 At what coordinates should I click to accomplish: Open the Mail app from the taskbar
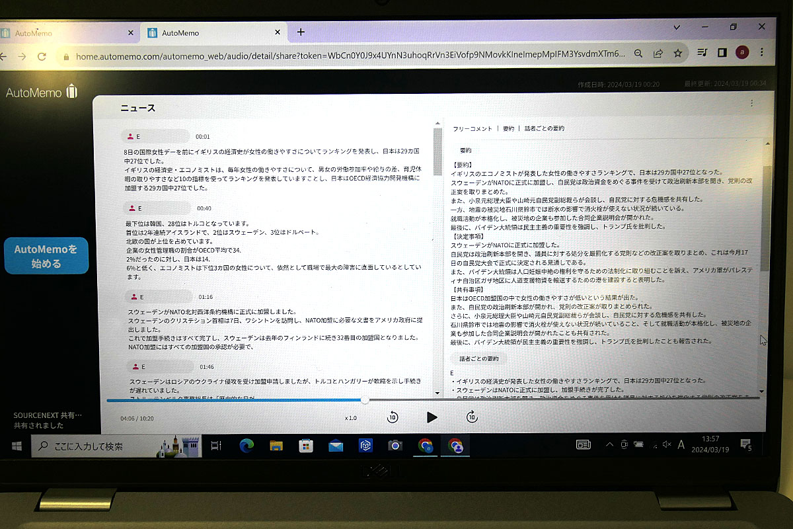point(336,446)
